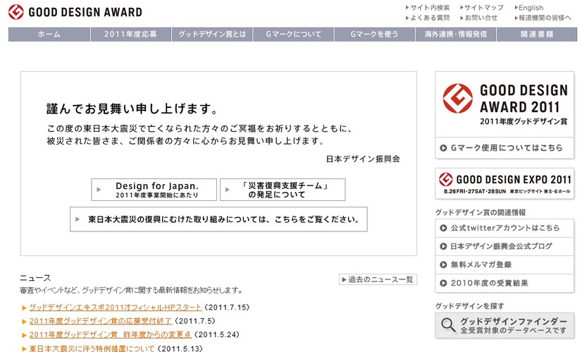This screenshot has width=582, height=352.
Task: Click the グッドデザインを探す heading
Action: pyautogui.click(x=470, y=306)
